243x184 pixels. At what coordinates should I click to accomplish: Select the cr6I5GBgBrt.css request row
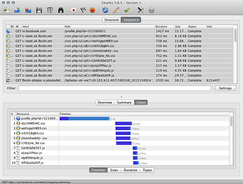pyautogui.click(x=120, y=46)
